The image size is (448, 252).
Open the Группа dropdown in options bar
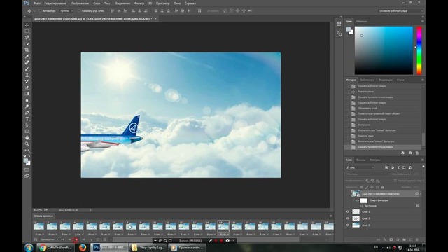point(66,11)
